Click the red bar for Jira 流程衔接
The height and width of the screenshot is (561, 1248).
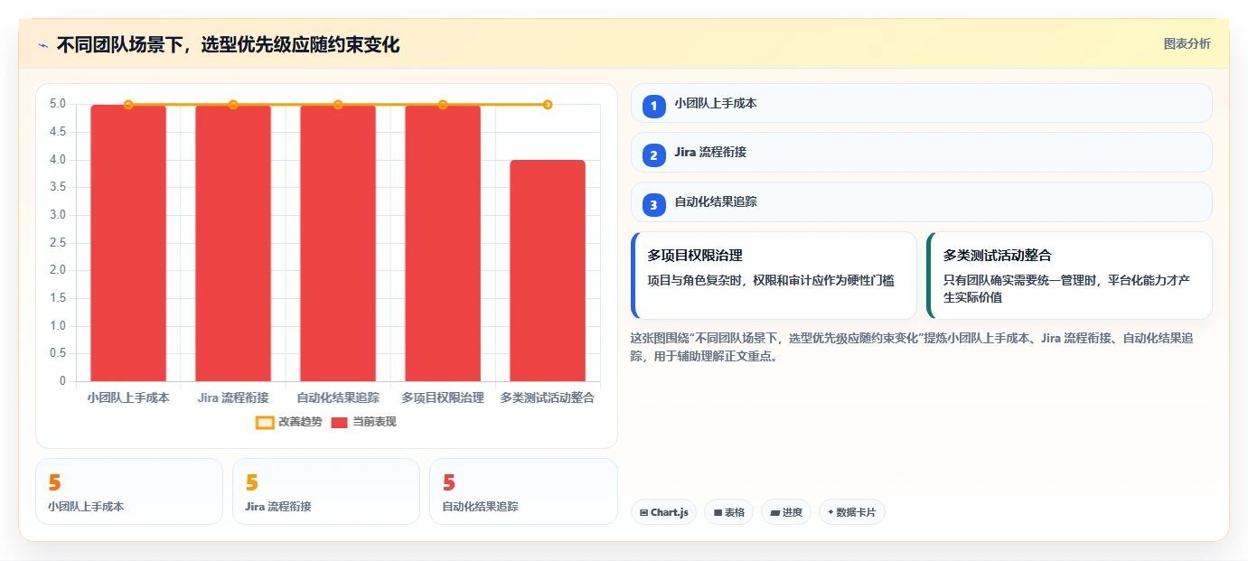(233, 243)
